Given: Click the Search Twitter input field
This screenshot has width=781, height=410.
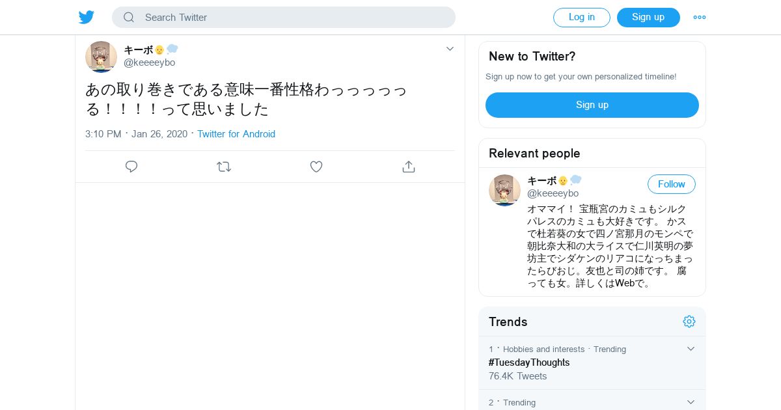Looking at the screenshot, I should [293, 18].
